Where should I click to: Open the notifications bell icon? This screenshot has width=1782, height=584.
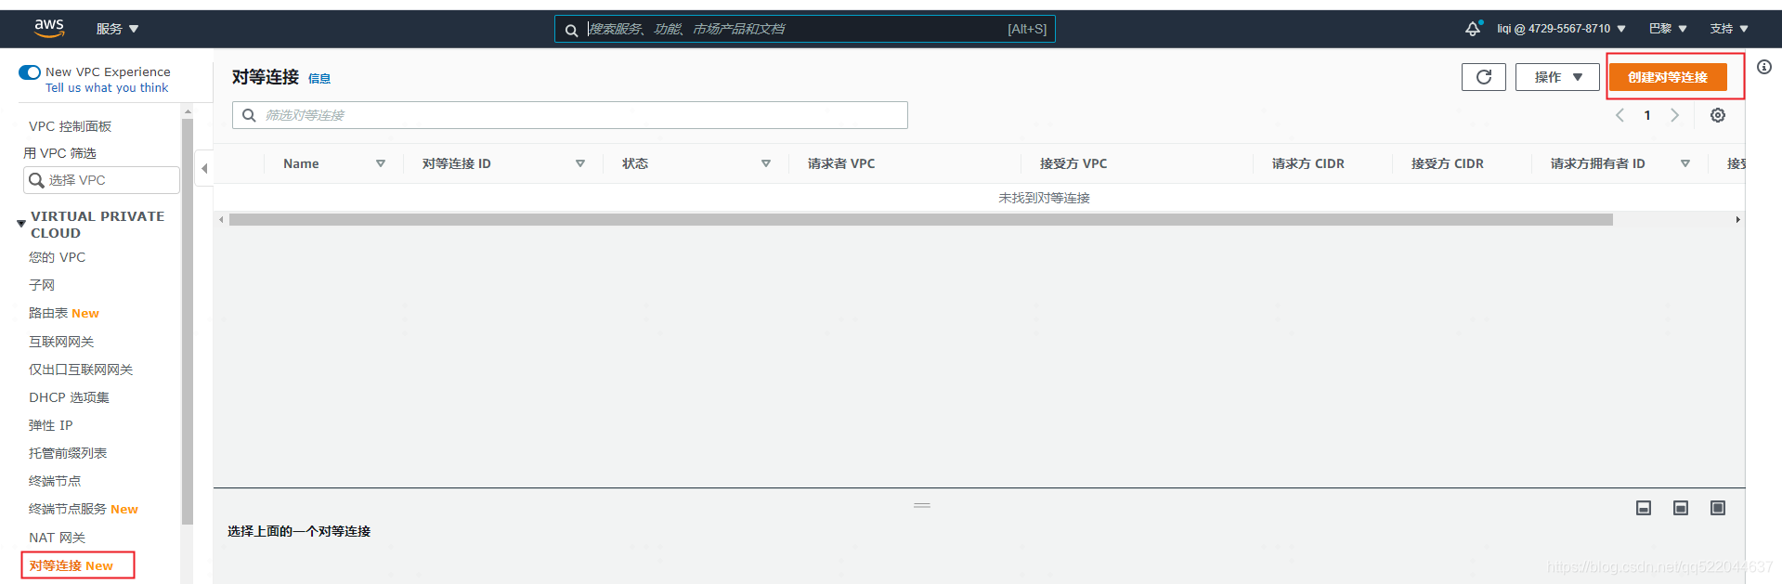pos(1474,29)
